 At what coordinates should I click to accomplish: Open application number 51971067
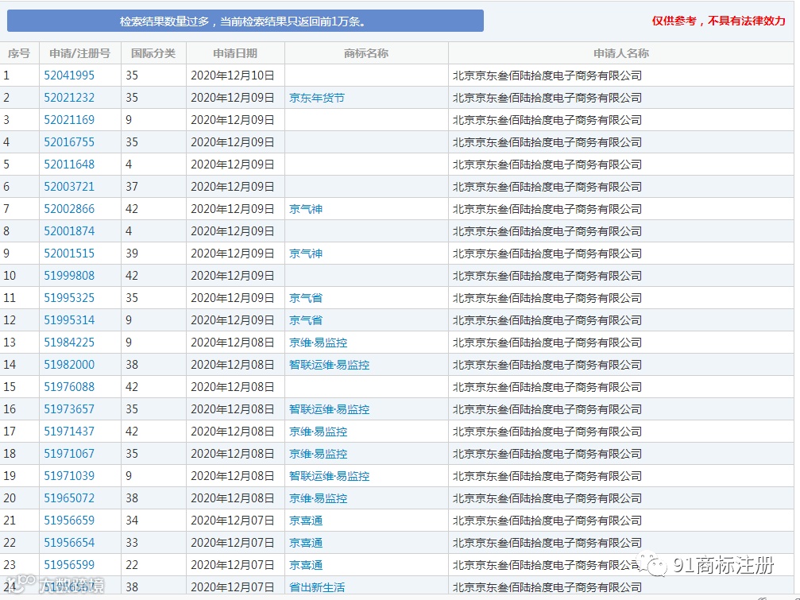69,454
